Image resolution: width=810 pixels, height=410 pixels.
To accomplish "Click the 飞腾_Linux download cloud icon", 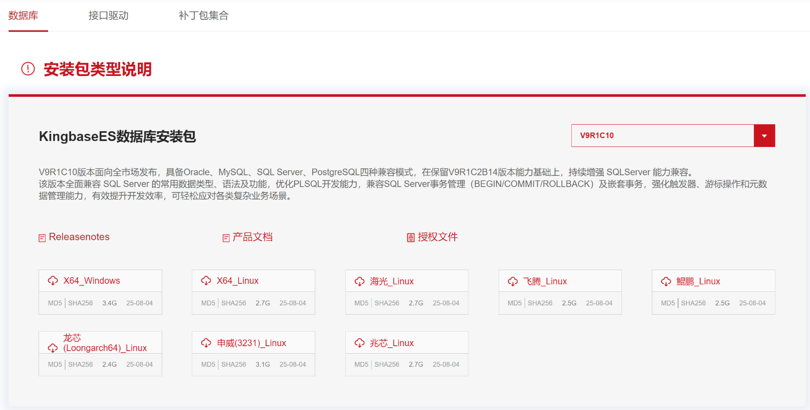I will pyautogui.click(x=512, y=281).
